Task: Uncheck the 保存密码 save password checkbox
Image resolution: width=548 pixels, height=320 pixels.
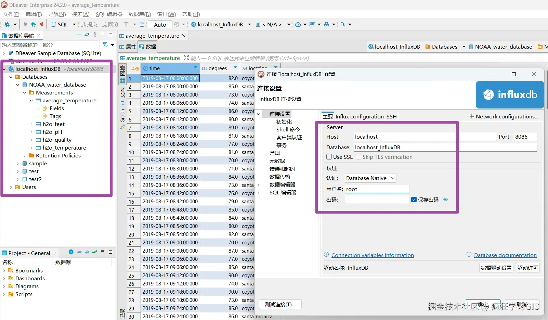Action: (414, 200)
